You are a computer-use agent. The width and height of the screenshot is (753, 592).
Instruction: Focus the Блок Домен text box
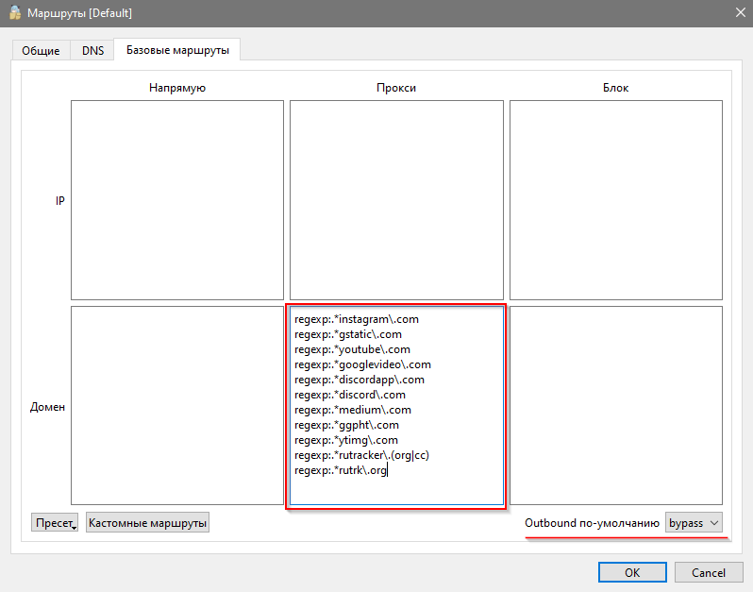(x=615, y=405)
